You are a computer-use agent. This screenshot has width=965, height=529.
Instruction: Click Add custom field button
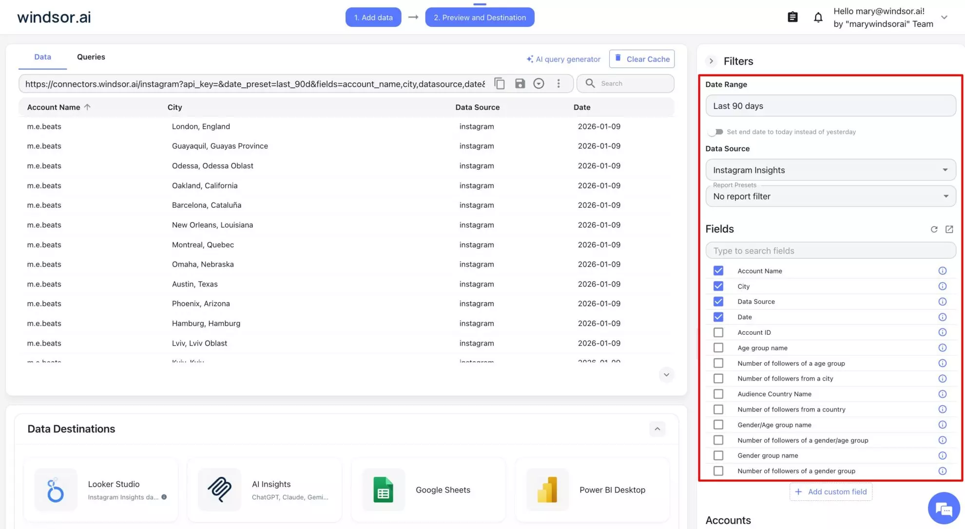pos(830,492)
